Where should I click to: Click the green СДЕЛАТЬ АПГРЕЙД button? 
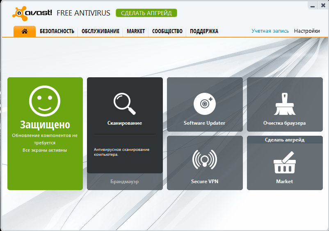tap(146, 13)
